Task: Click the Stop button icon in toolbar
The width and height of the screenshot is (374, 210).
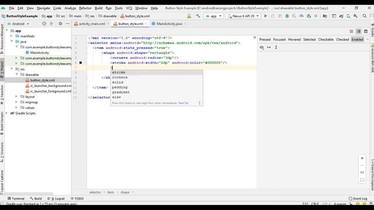Action: point(316,16)
